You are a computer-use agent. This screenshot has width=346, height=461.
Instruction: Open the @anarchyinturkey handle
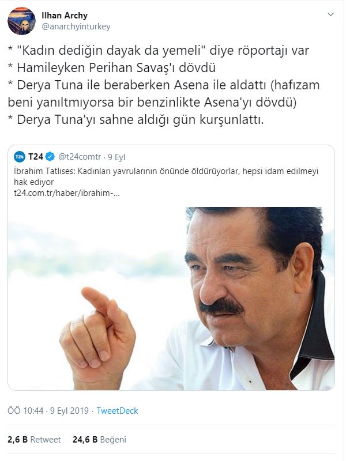tap(76, 27)
